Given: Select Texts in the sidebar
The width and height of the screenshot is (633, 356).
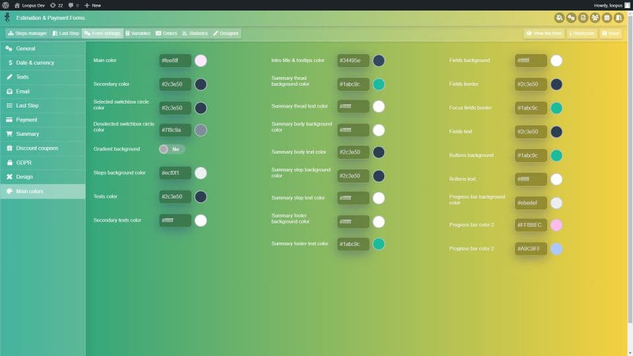Looking at the screenshot, I should point(43,76).
